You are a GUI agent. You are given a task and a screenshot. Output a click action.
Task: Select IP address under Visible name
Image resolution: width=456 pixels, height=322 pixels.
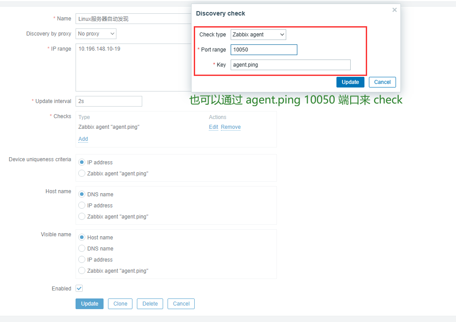click(x=82, y=259)
